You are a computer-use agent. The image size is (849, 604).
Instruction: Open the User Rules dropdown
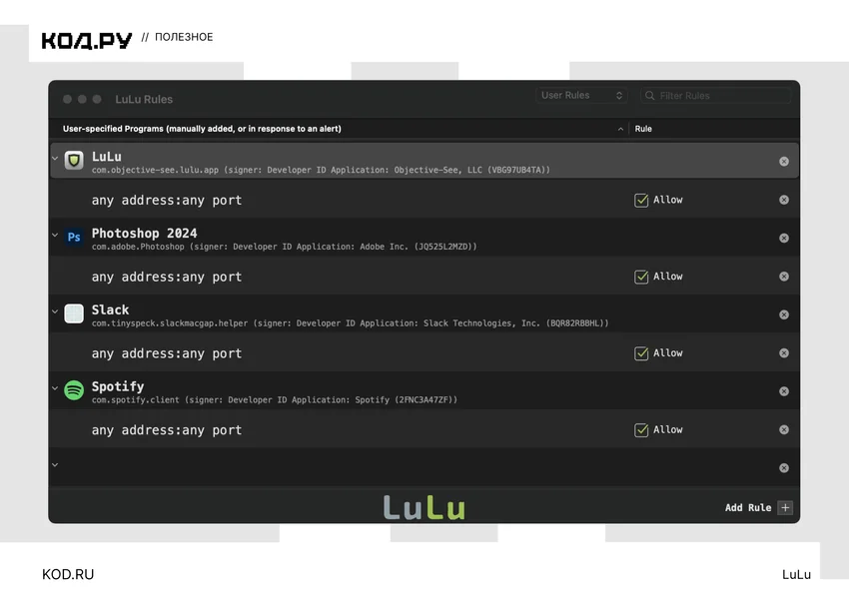click(x=581, y=95)
